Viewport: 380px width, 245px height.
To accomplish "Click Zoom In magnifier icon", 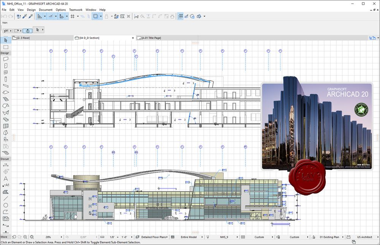I will 25,237.
